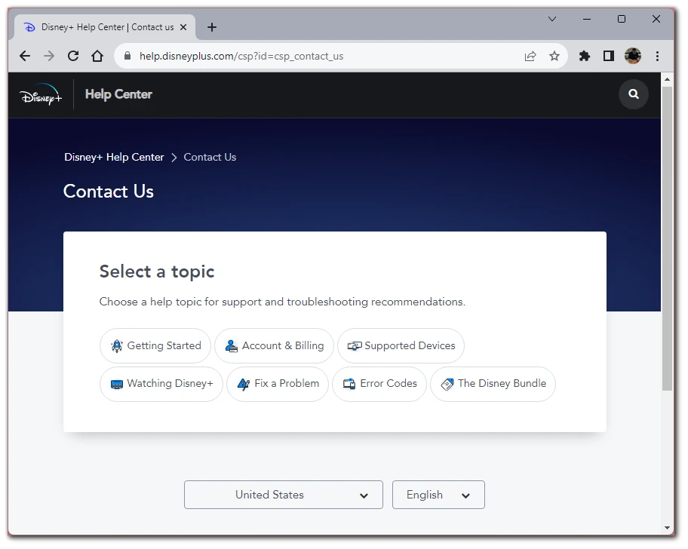Click the scrollbar up arrow
688x549 pixels.
667,79
